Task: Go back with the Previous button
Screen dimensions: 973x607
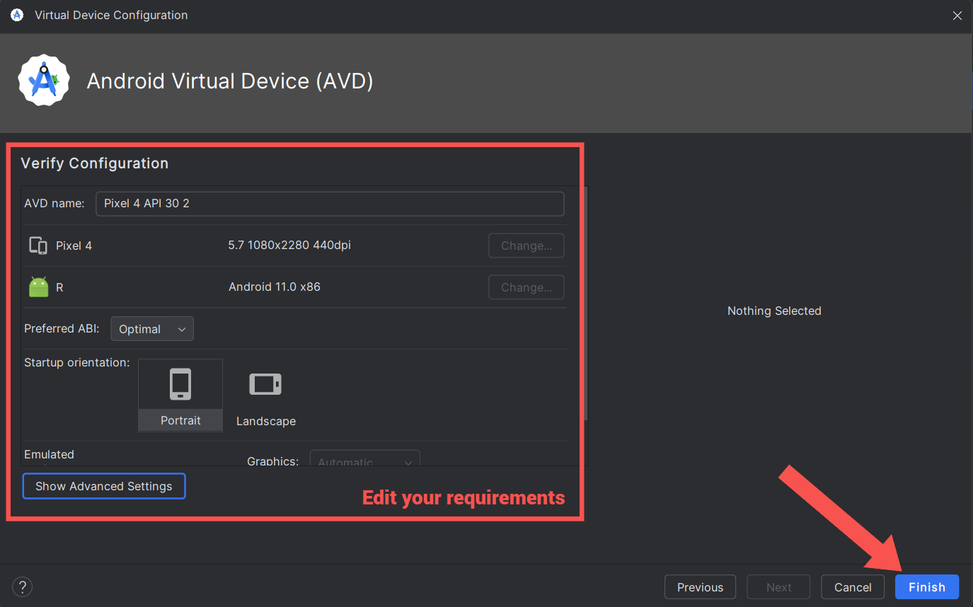Action: (x=700, y=587)
